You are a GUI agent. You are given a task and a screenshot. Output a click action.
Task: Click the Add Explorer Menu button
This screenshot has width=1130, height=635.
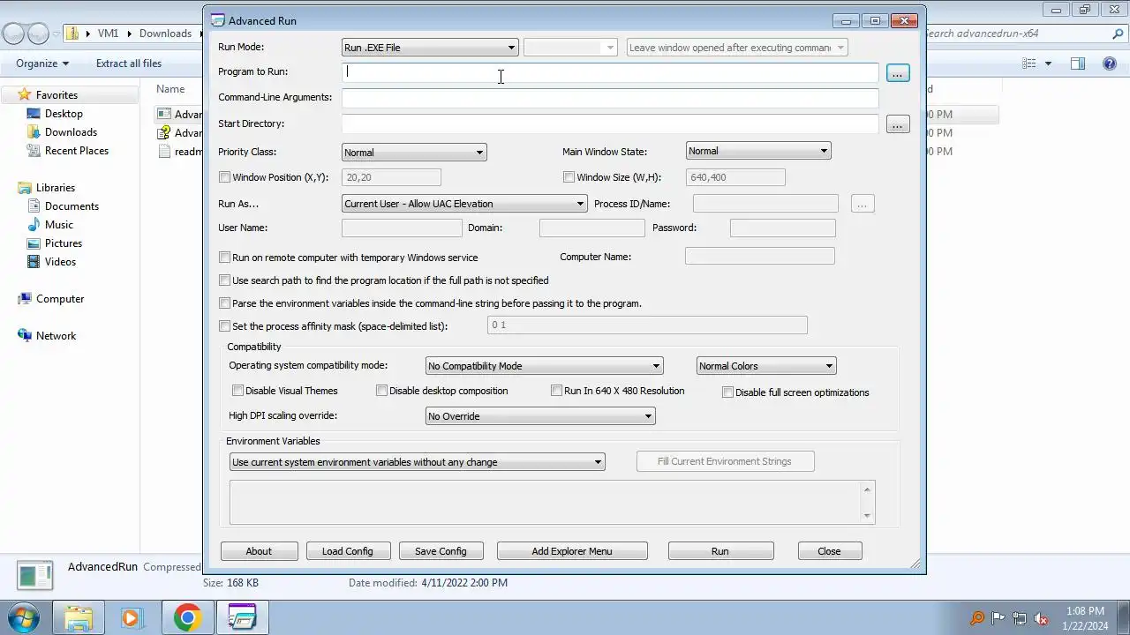click(x=572, y=551)
